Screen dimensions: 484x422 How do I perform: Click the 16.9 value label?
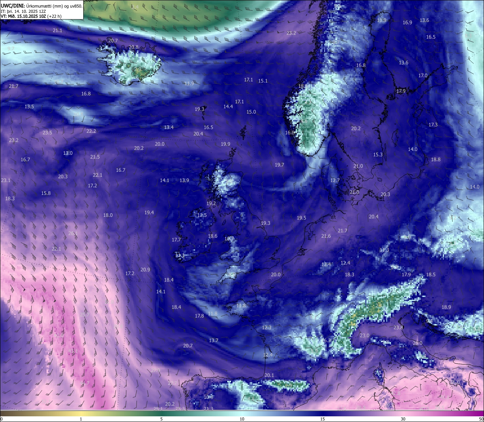pyautogui.click(x=407, y=23)
